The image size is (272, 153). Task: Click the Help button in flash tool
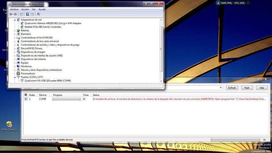click(x=262, y=88)
